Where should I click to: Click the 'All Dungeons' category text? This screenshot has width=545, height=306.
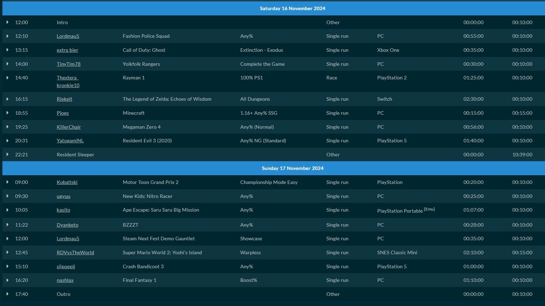tap(255, 99)
